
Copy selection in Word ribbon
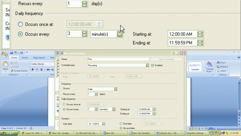[14, 67]
